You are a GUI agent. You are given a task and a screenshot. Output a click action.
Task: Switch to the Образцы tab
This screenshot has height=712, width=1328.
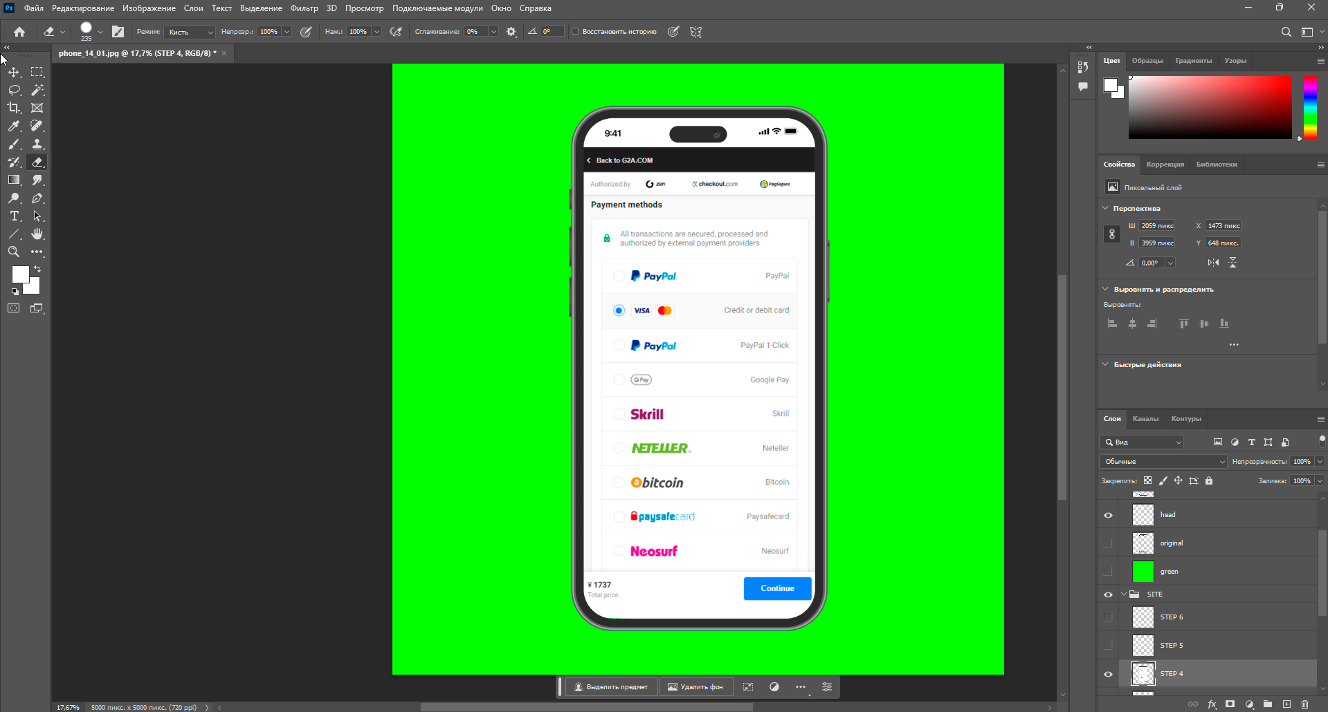coord(1147,61)
